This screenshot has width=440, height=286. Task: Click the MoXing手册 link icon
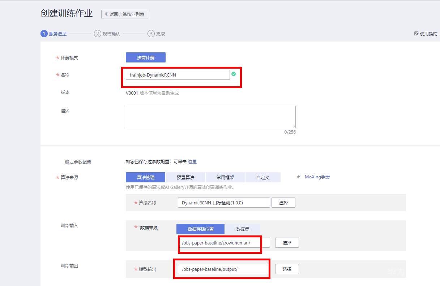(299, 177)
